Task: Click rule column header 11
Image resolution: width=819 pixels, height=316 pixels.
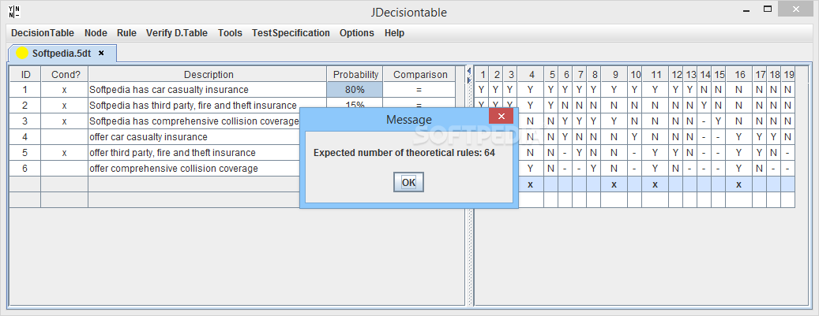Action: [656, 75]
